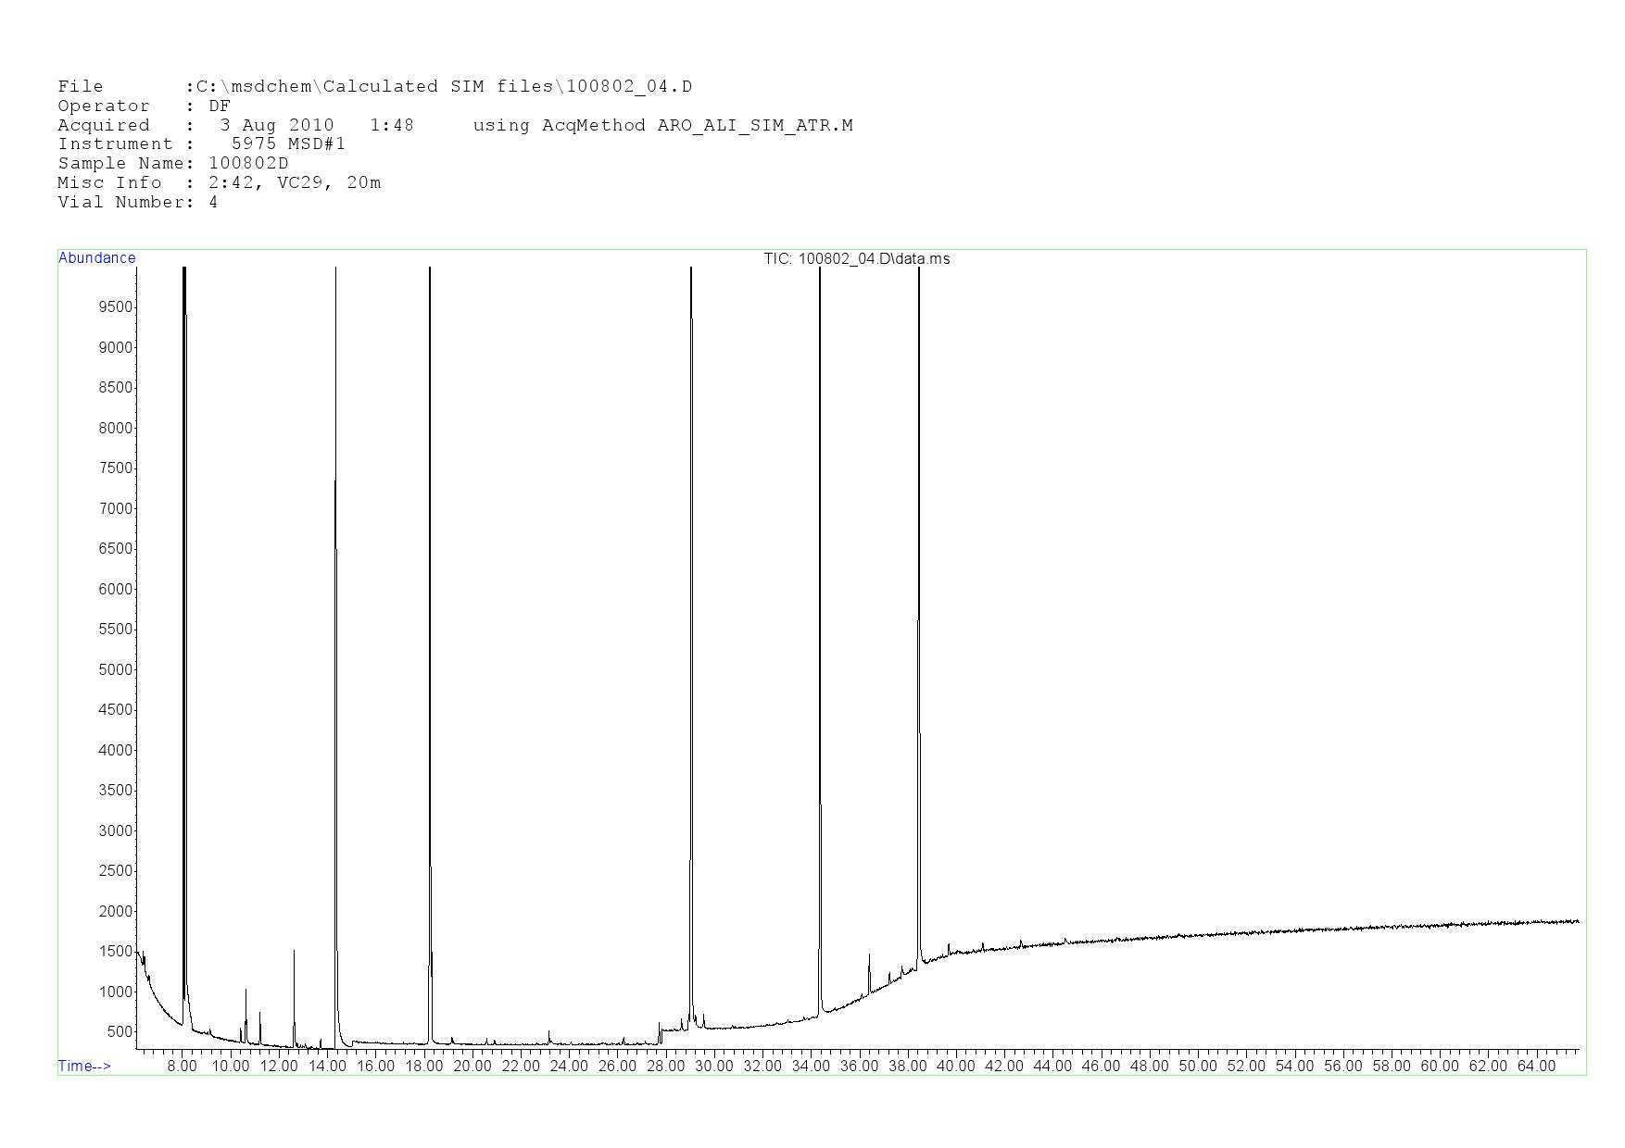This screenshot has height=1148, width=1625.
Task: Click the 64.00 time axis label
Action: pos(1536,1066)
